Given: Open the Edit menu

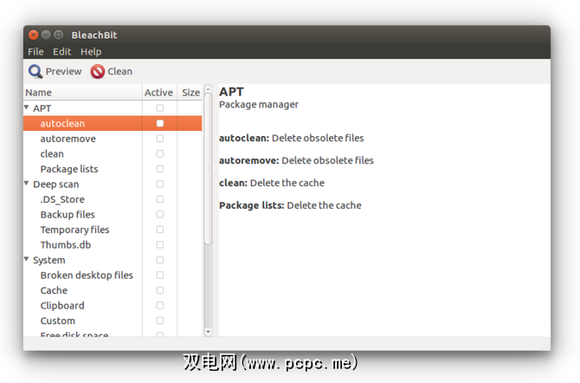Looking at the screenshot, I should [61, 51].
